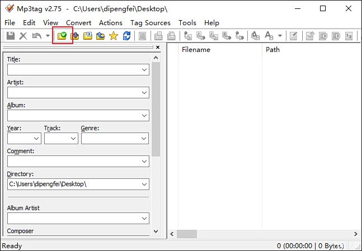The width and height of the screenshot is (362, 251).
Task: Open the Genre dropdown list
Action: (144, 139)
